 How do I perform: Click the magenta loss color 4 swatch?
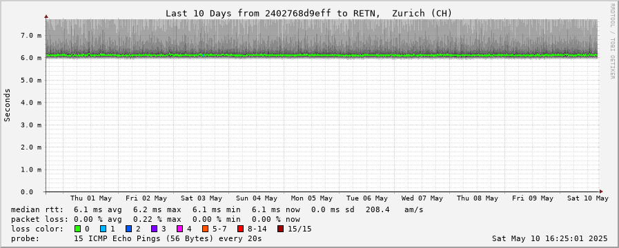(179, 229)
